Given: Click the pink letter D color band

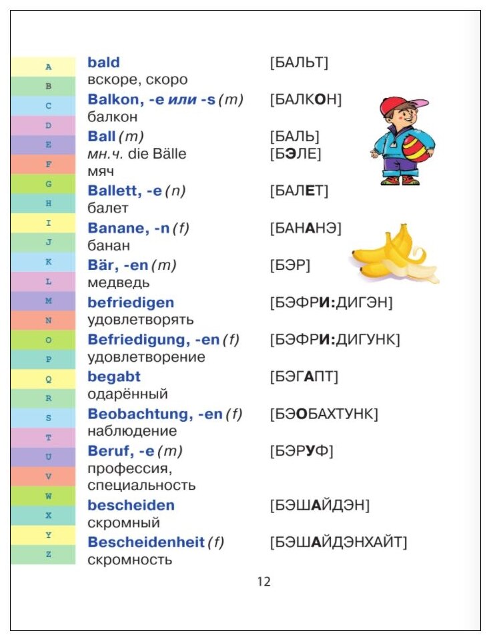Looking at the screenshot, I should [x=43, y=125].
